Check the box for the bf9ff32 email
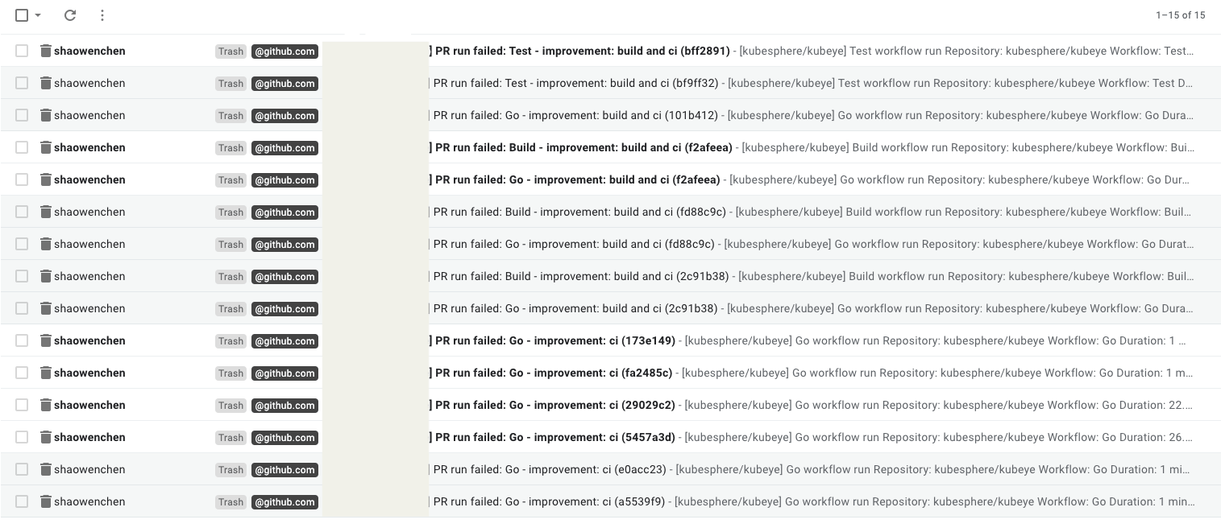Screen dimensions: 1221x532 [x=22, y=83]
